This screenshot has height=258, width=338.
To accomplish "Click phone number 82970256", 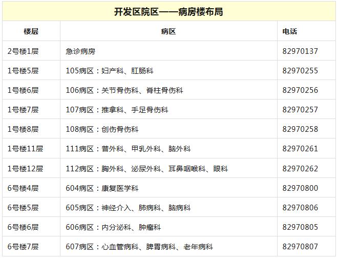I will click(x=300, y=90).
